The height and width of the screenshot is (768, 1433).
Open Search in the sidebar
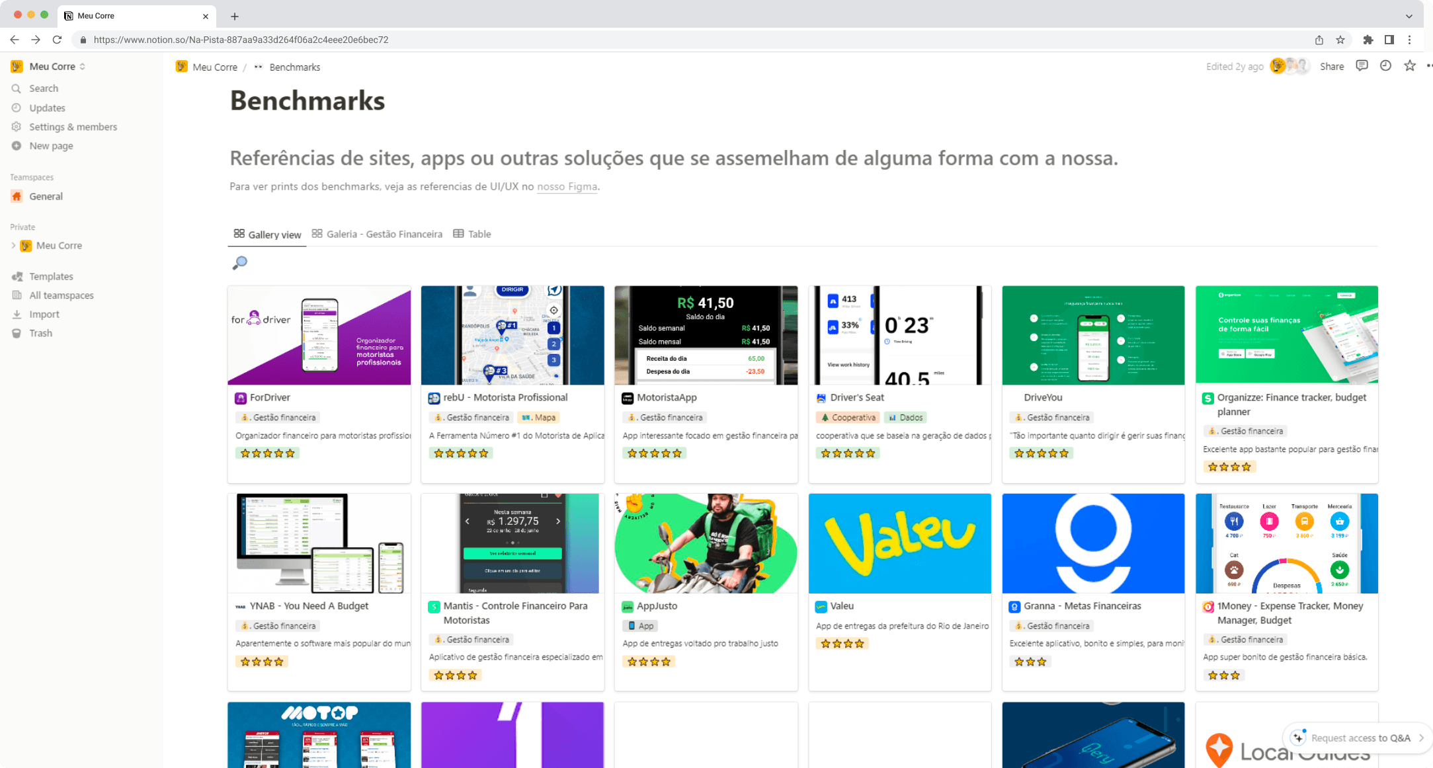pyautogui.click(x=44, y=89)
